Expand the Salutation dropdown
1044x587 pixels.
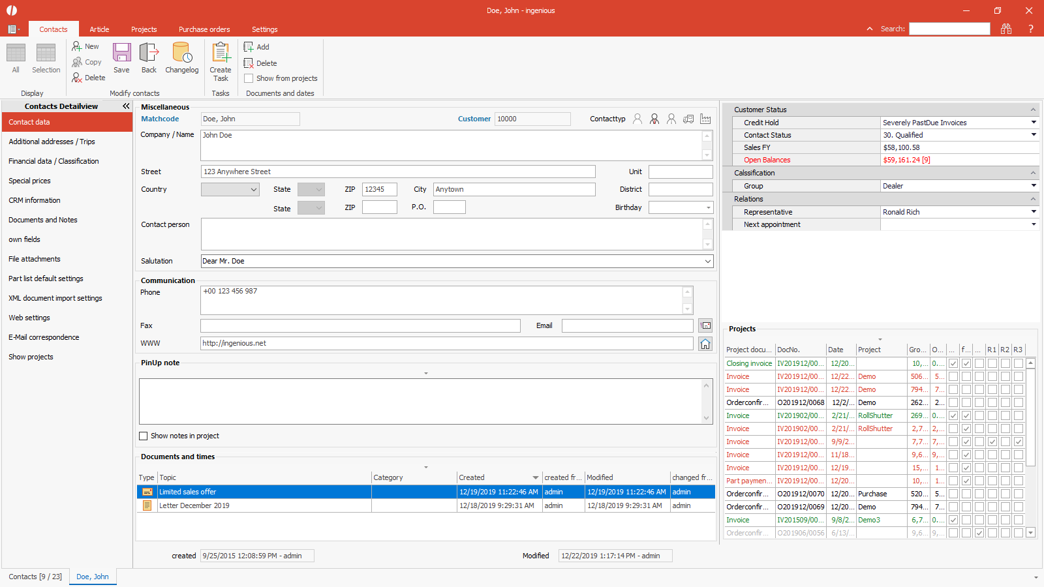coord(707,261)
